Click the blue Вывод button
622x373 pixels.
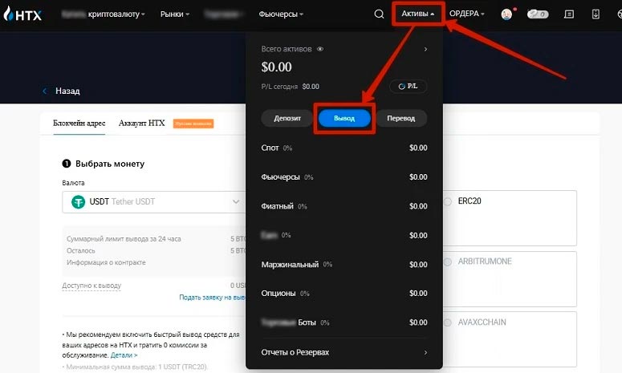(x=344, y=118)
